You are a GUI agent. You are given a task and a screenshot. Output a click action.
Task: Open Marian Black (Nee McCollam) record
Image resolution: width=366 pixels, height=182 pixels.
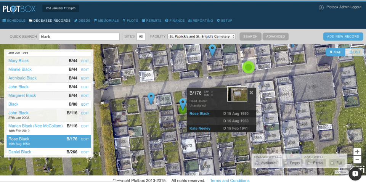35,126
